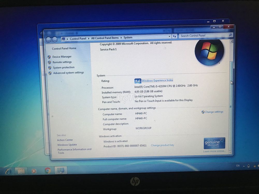Open Device Manager from the sidebar

click(x=62, y=57)
